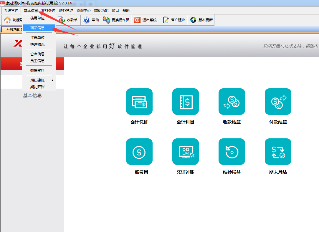Open the 窗口 menu

coord(115,11)
